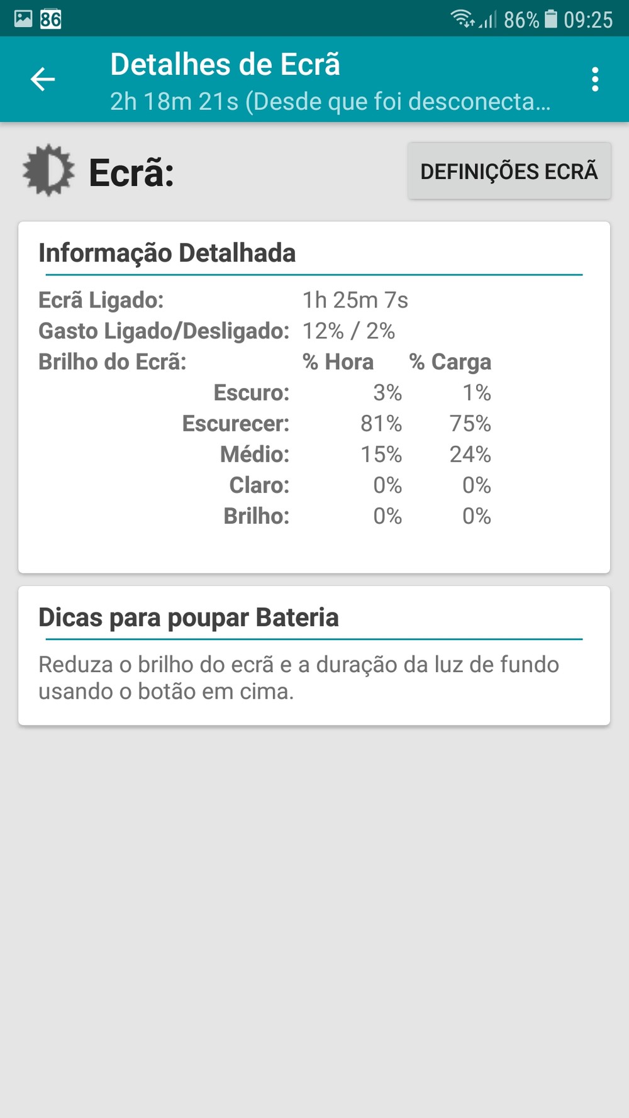Tap the Wi-Fi status icon

pyautogui.click(x=462, y=19)
